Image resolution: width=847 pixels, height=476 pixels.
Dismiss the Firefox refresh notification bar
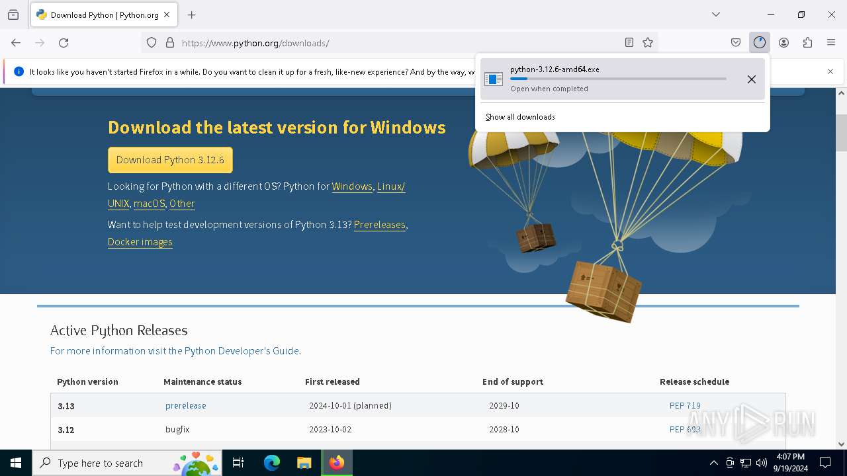pos(830,71)
